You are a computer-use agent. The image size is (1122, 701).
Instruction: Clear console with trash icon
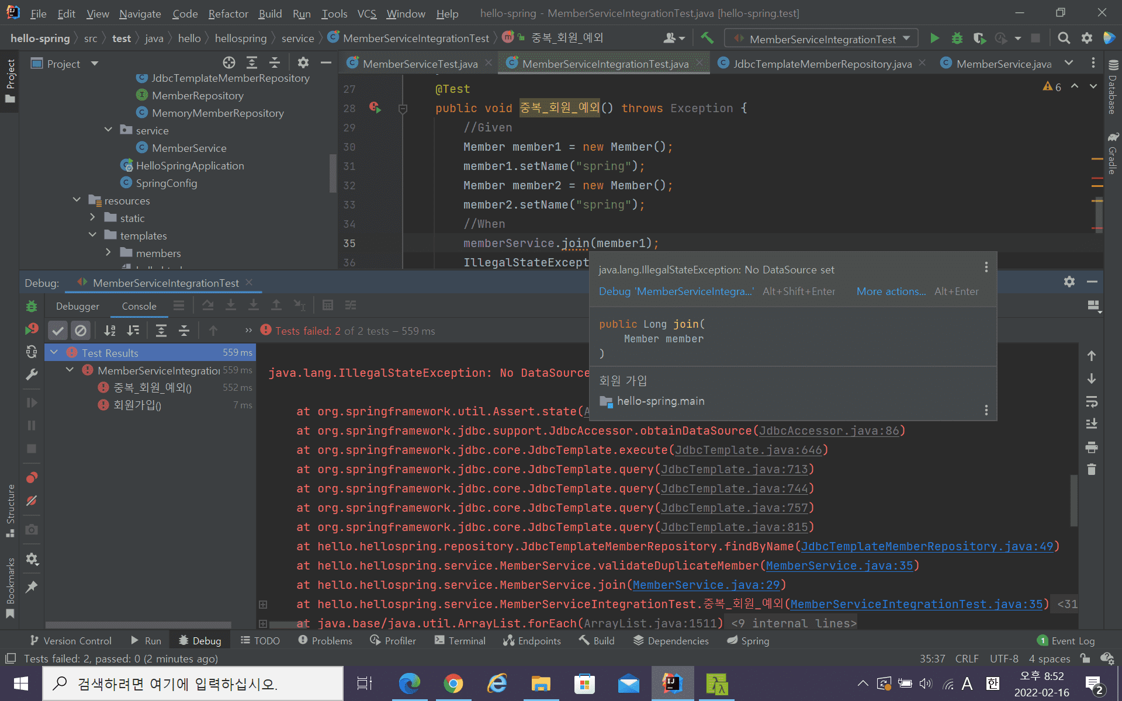click(x=1091, y=470)
